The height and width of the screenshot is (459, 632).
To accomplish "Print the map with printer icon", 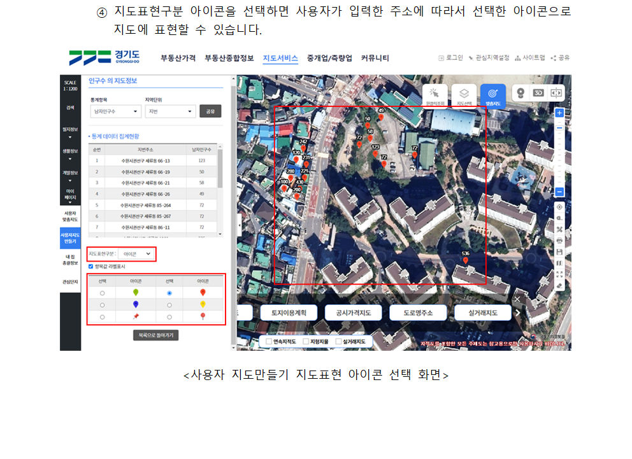I will coord(559,241).
